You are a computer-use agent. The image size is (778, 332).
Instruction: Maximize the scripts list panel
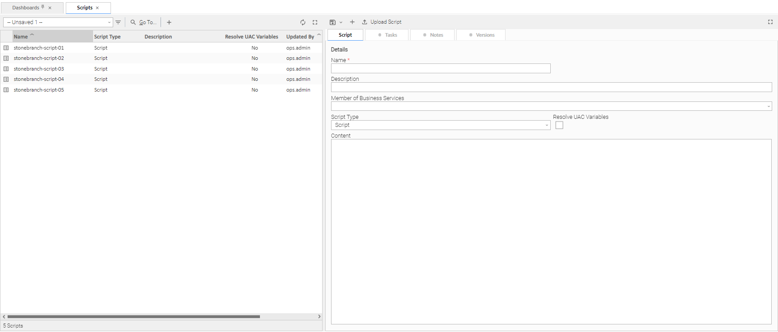315,22
